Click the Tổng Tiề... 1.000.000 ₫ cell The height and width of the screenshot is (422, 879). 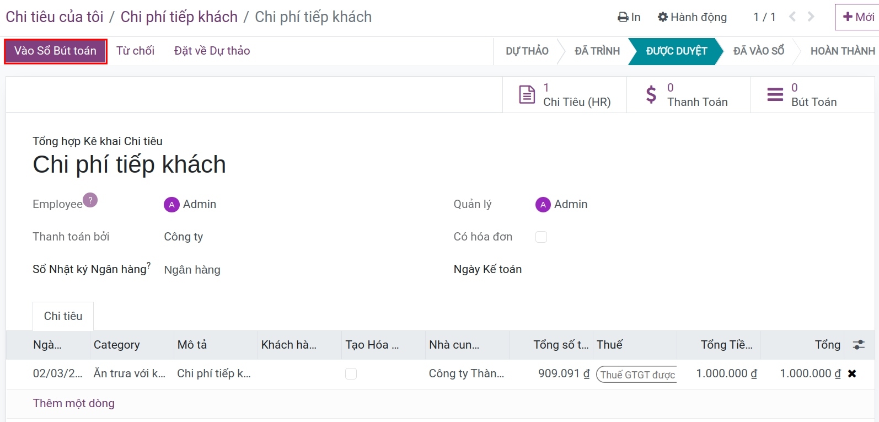tap(719, 373)
